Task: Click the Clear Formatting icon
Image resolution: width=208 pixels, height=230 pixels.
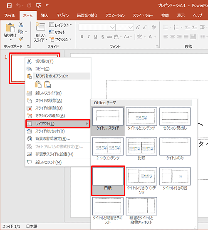Action: [x=154, y=27]
